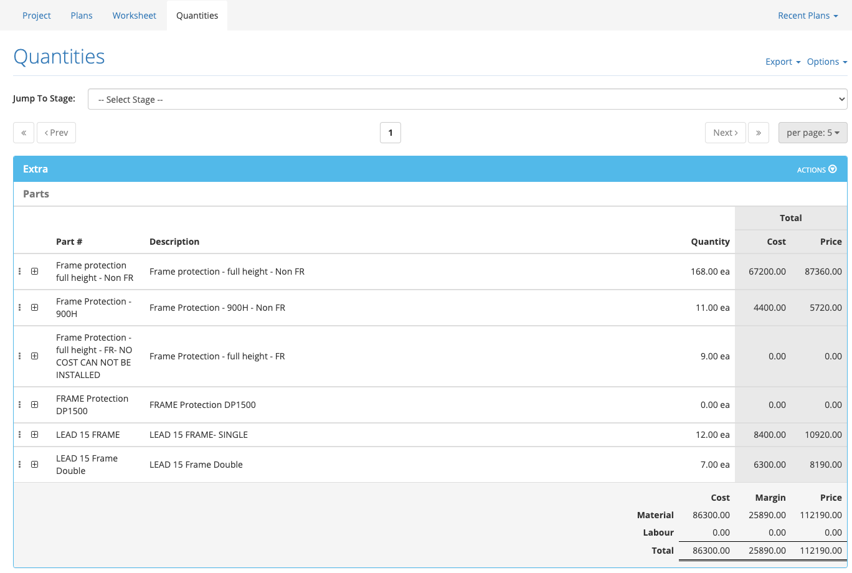Click the 87360.00 price value
The width and height of the screenshot is (852, 573).
823,272
